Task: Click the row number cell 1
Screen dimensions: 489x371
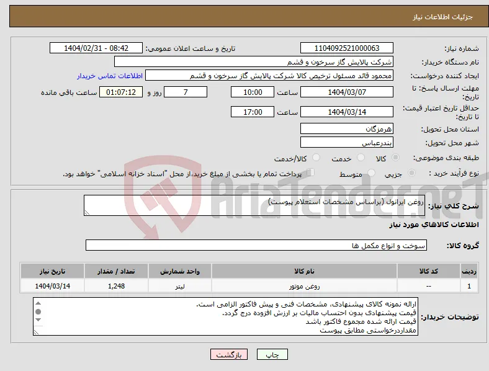Action: click(x=469, y=286)
